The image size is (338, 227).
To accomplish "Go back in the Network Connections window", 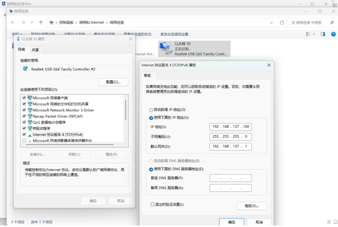I will [x=13, y=22].
